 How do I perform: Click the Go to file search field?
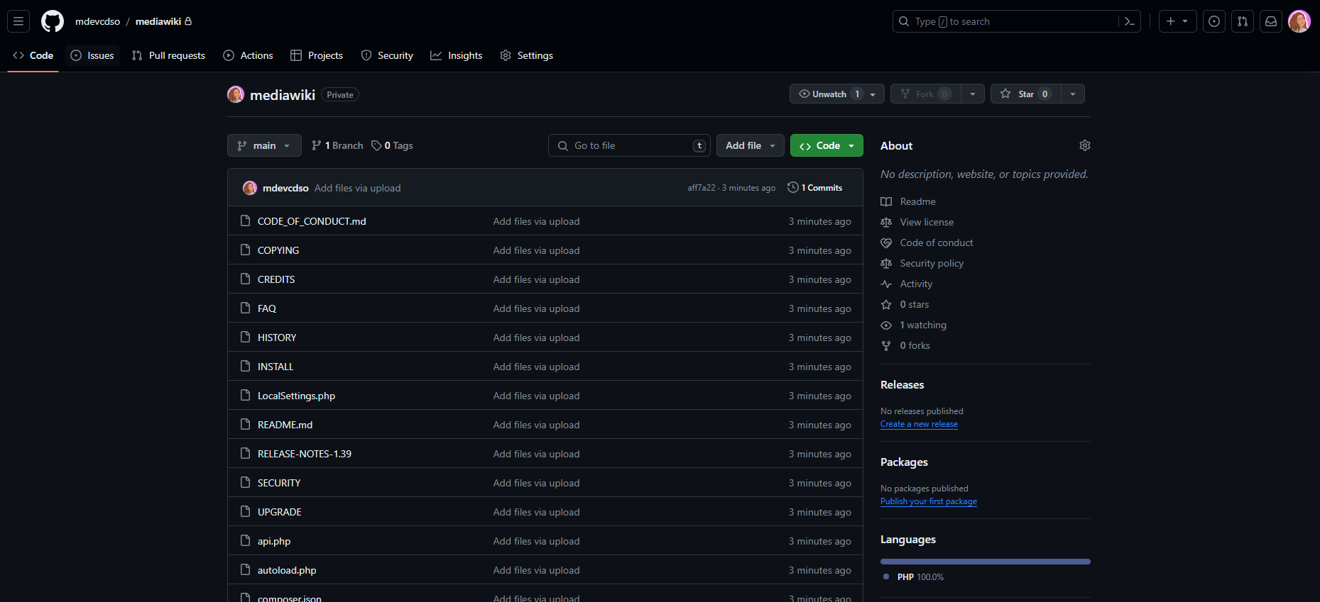629,145
